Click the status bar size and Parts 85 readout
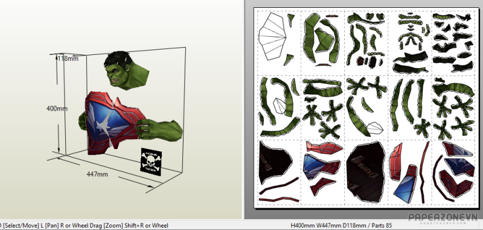The height and width of the screenshot is (230, 483). pyautogui.click(x=341, y=226)
